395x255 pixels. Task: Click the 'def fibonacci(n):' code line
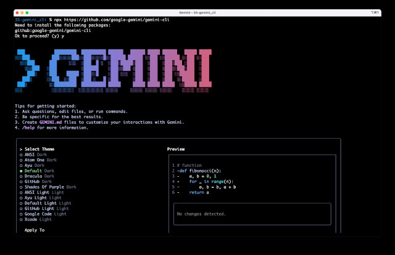point(200,171)
